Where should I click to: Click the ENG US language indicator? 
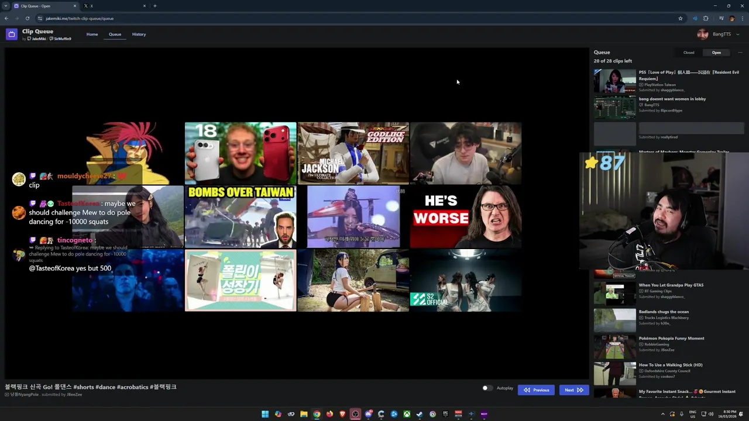pyautogui.click(x=693, y=414)
